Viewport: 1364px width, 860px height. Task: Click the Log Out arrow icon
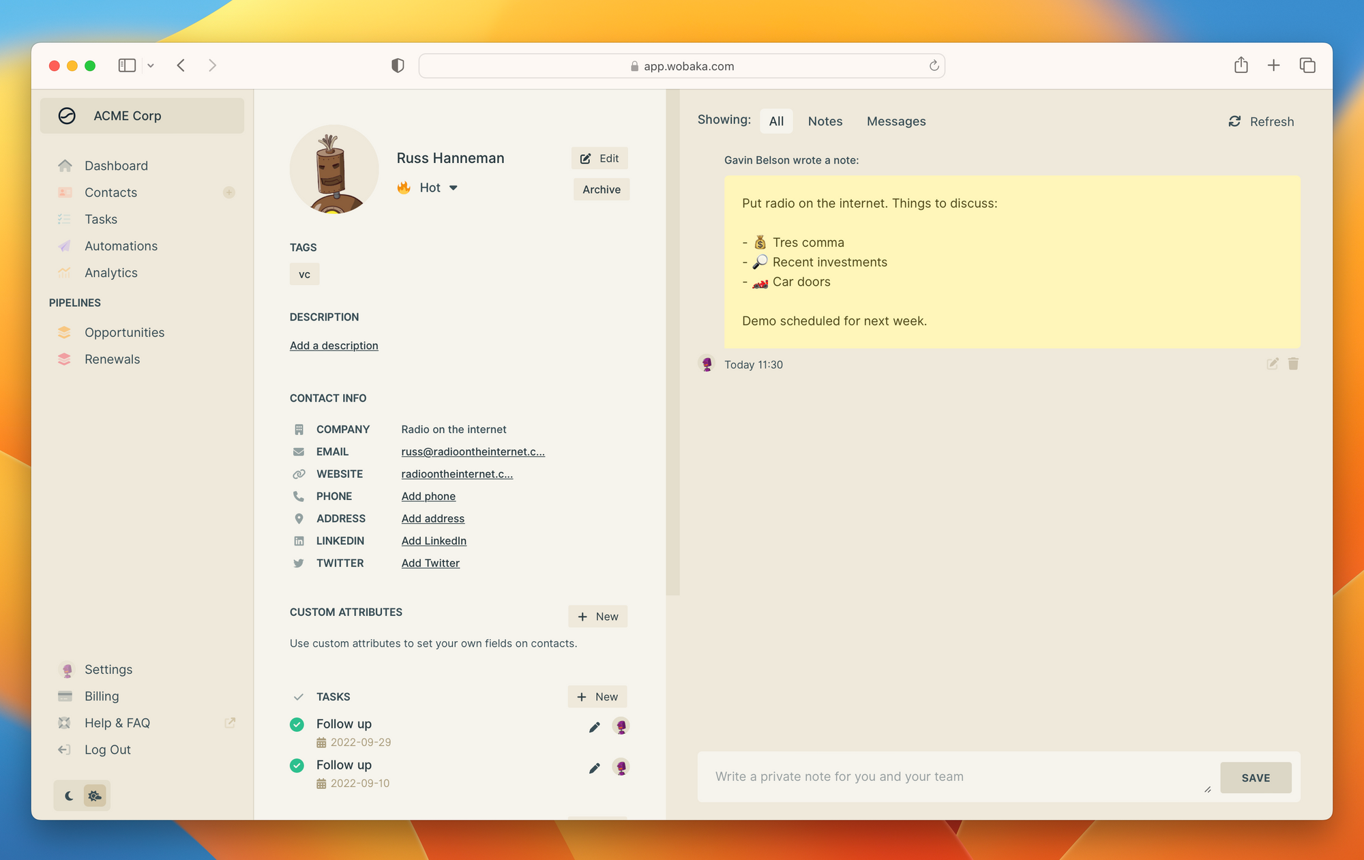pyautogui.click(x=65, y=750)
